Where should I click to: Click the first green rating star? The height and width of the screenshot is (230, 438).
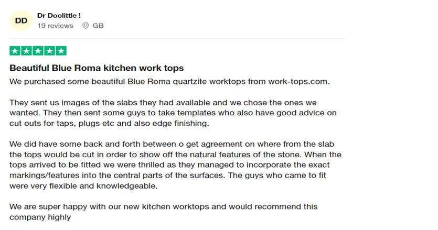15,51
